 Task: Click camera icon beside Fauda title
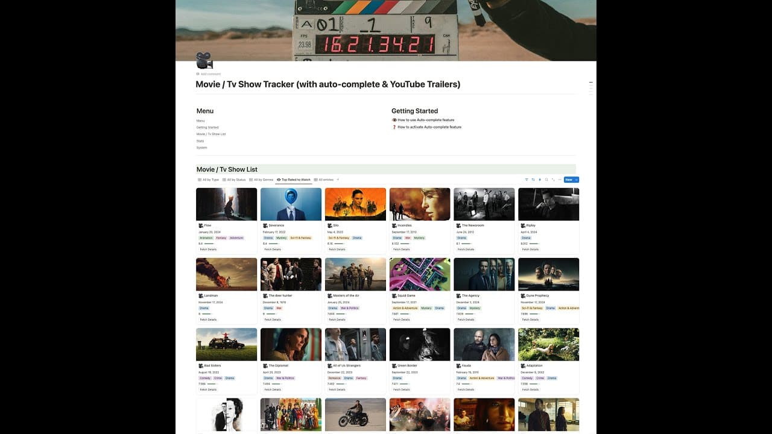458,366
